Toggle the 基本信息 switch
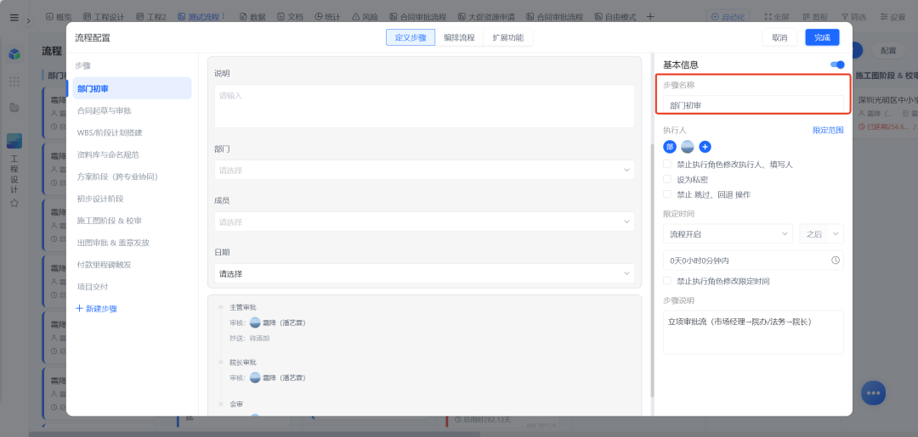 [837, 64]
